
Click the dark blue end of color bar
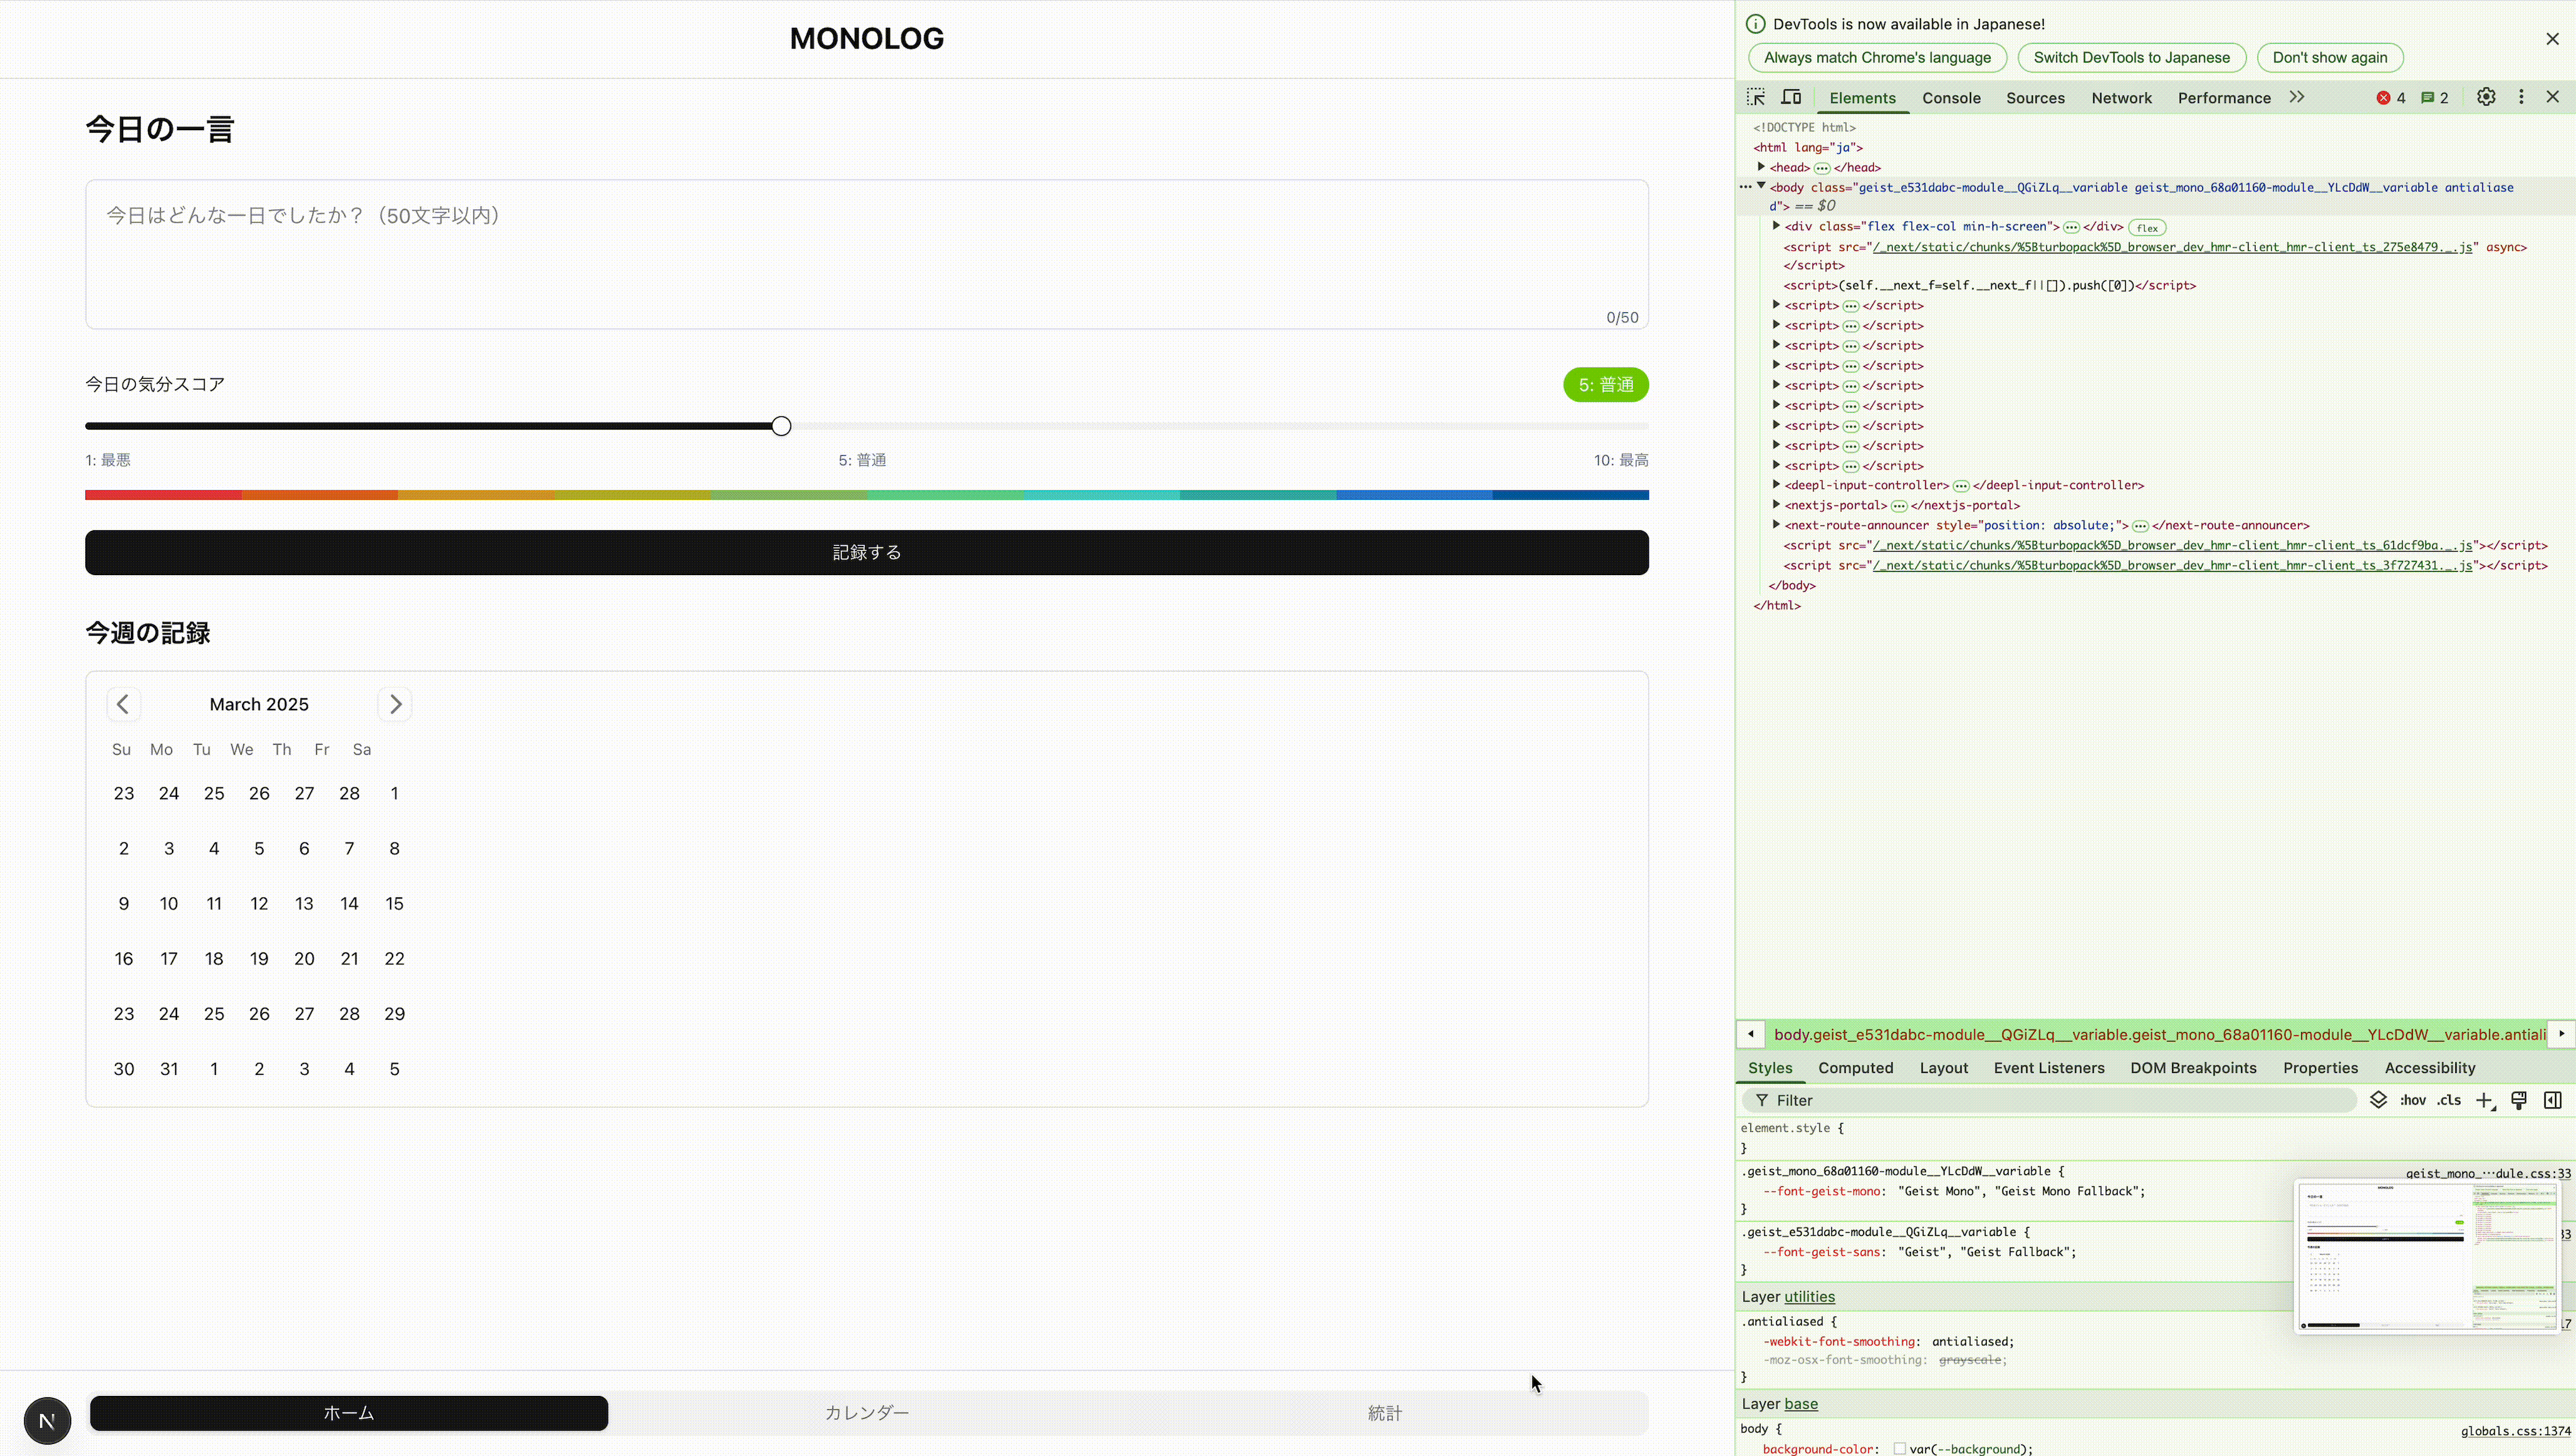[1571, 495]
